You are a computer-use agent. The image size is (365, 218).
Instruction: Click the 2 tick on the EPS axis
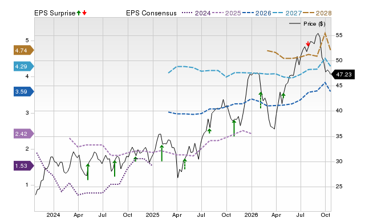click(x=27, y=149)
